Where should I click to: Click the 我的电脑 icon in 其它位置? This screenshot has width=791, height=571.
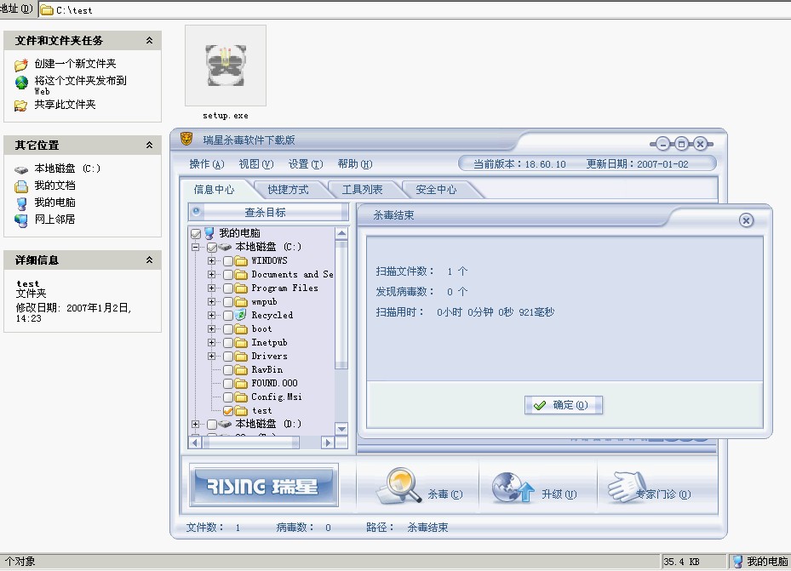(21, 203)
